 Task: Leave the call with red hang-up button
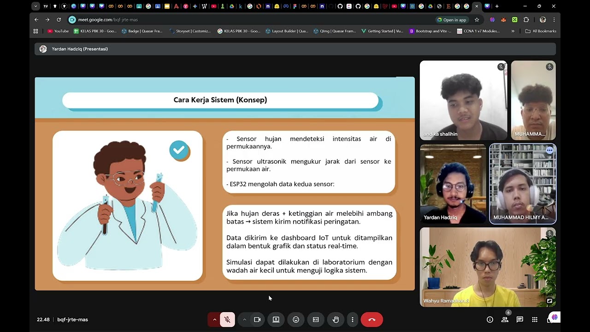[372, 320]
